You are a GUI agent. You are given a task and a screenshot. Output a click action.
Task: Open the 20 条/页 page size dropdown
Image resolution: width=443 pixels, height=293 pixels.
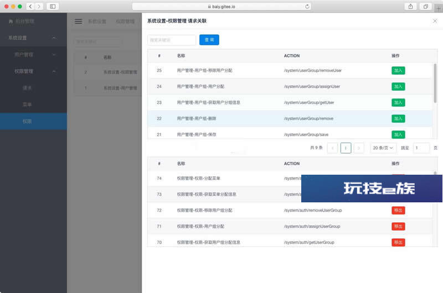383,148
